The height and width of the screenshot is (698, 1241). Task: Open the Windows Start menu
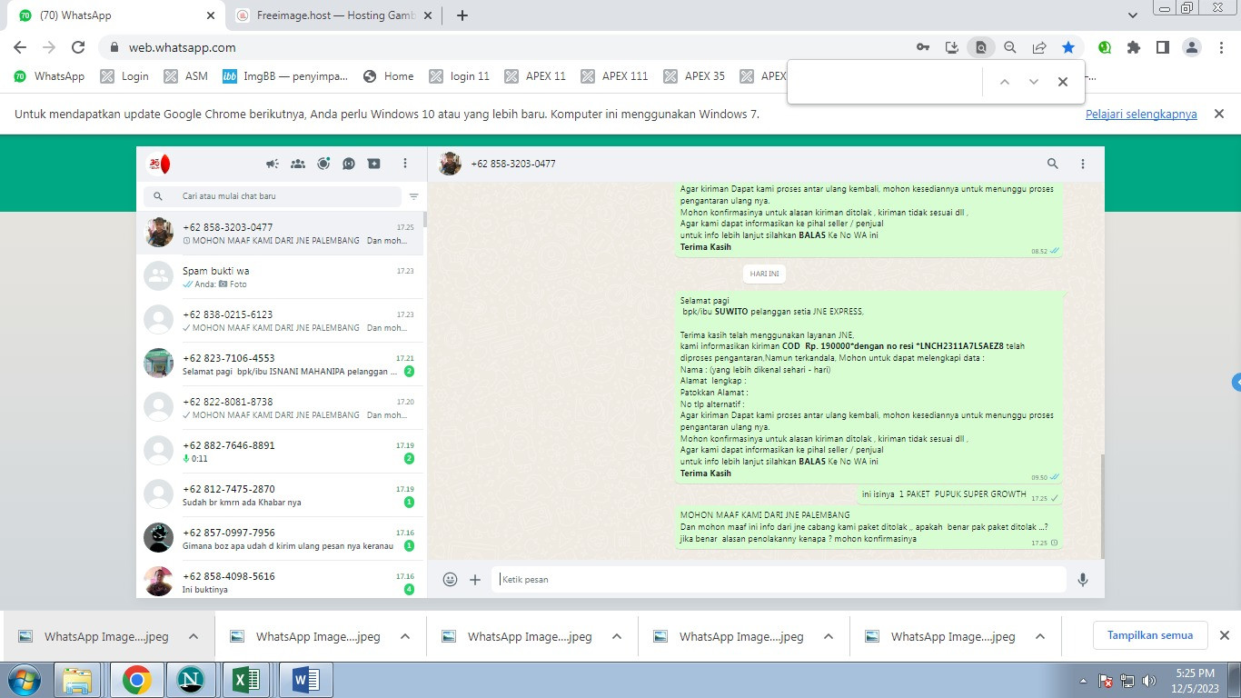(x=23, y=680)
